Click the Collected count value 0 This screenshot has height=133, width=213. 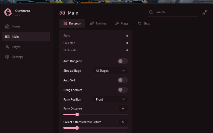127,43
